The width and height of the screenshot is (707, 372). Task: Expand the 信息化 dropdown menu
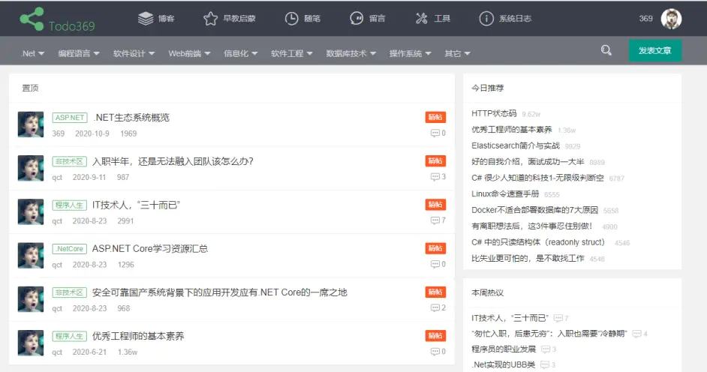pyautogui.click(x=241, y=53)
